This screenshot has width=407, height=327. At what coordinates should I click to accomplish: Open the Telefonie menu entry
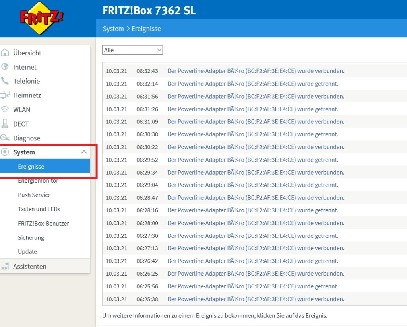(x=27, y=81)
